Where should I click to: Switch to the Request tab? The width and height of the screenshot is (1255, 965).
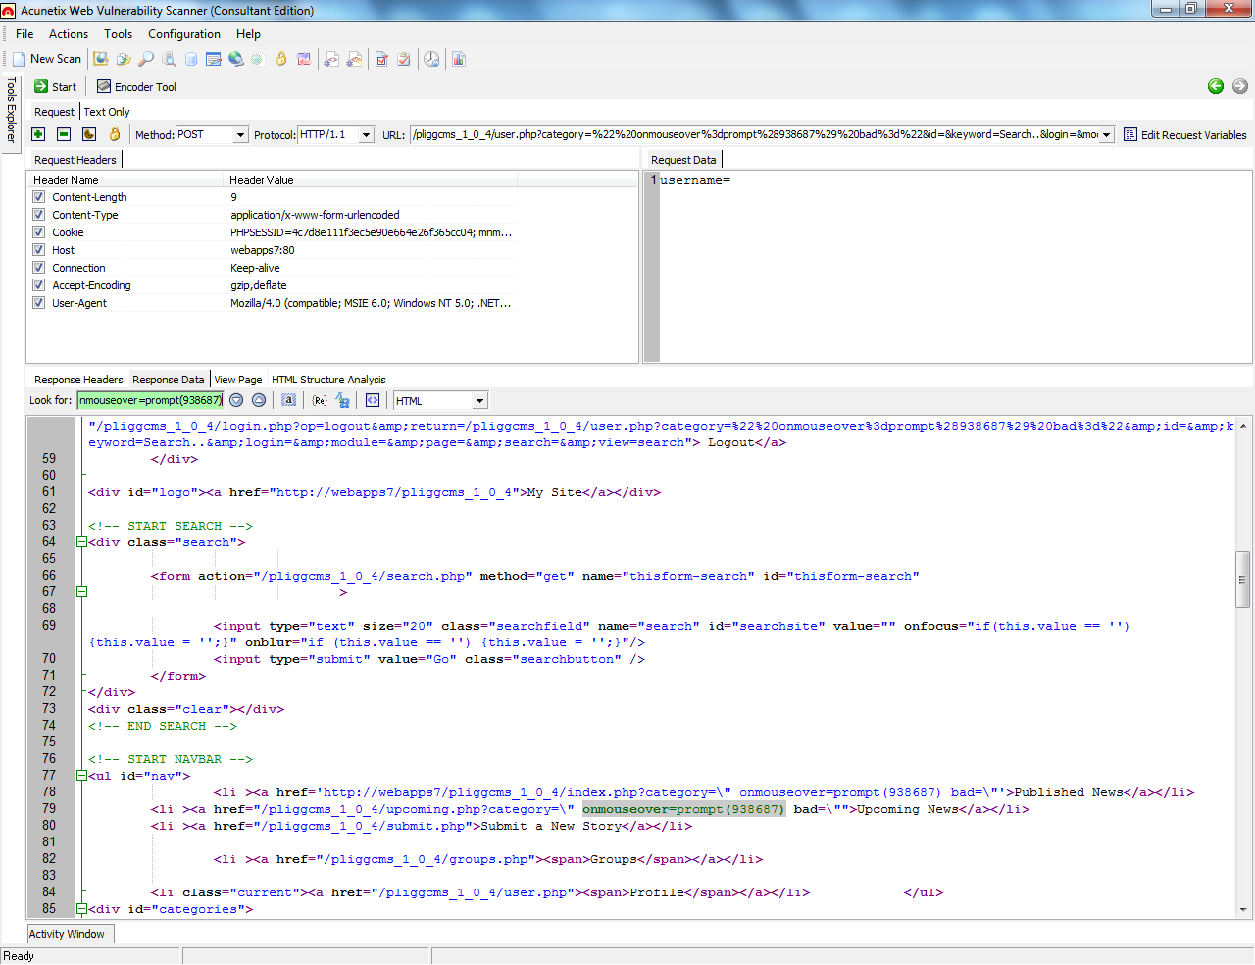(54, 112)
